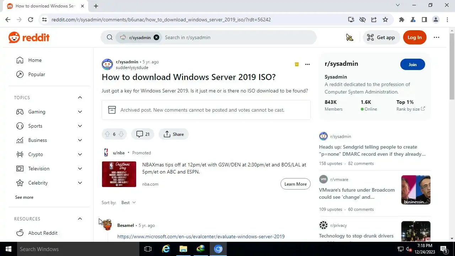
Task: Open the Chrome extensions puzzle icon
Action: 401,20
